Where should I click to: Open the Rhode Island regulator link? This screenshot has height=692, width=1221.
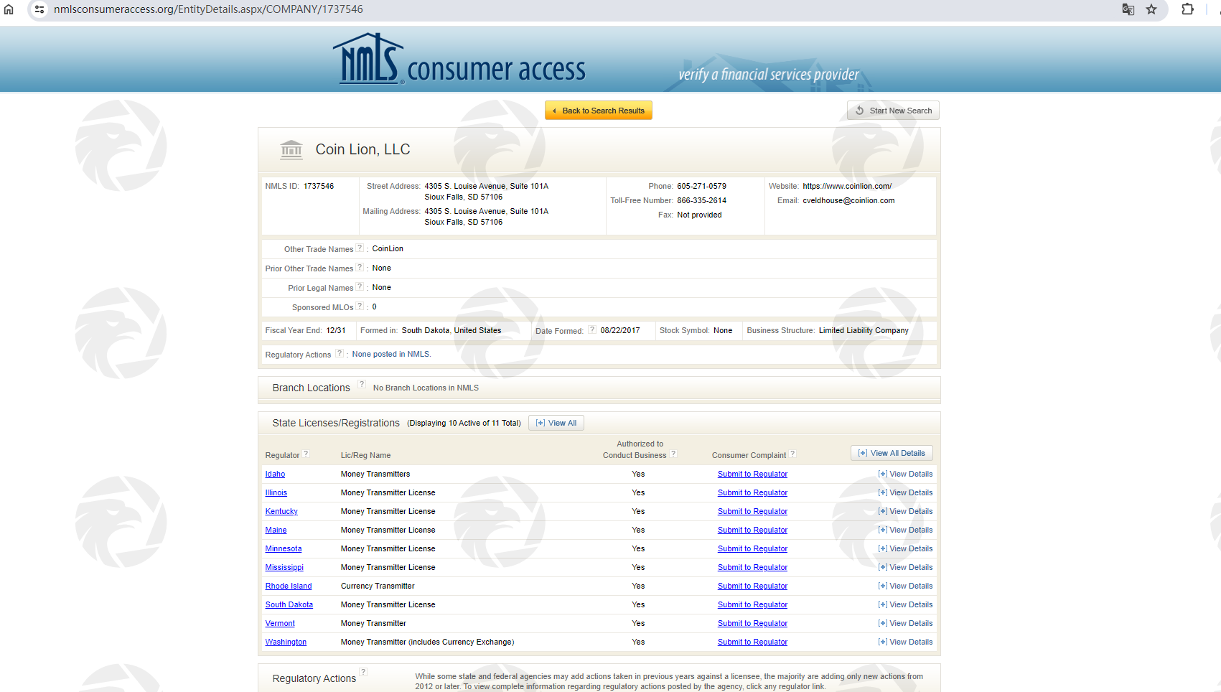click(289, 586)
